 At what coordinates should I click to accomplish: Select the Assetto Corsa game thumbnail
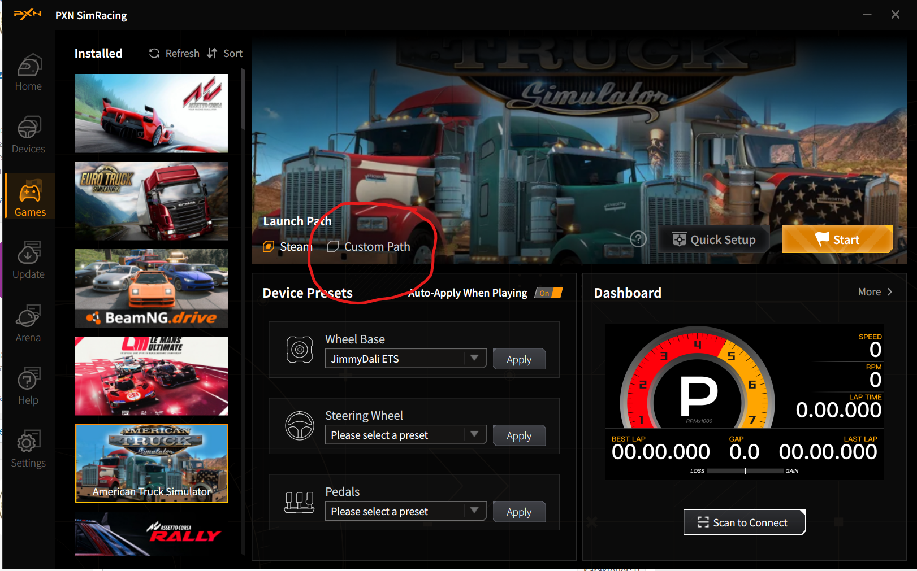coord(152,114)
